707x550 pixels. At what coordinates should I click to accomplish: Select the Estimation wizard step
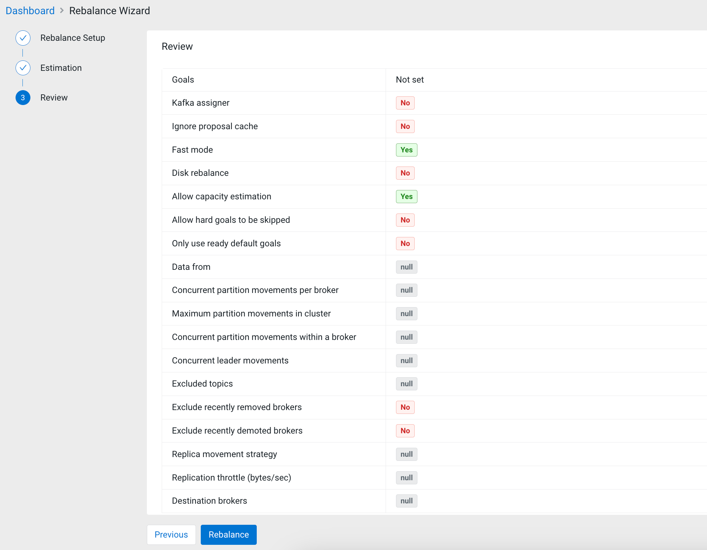click(61, 68)
